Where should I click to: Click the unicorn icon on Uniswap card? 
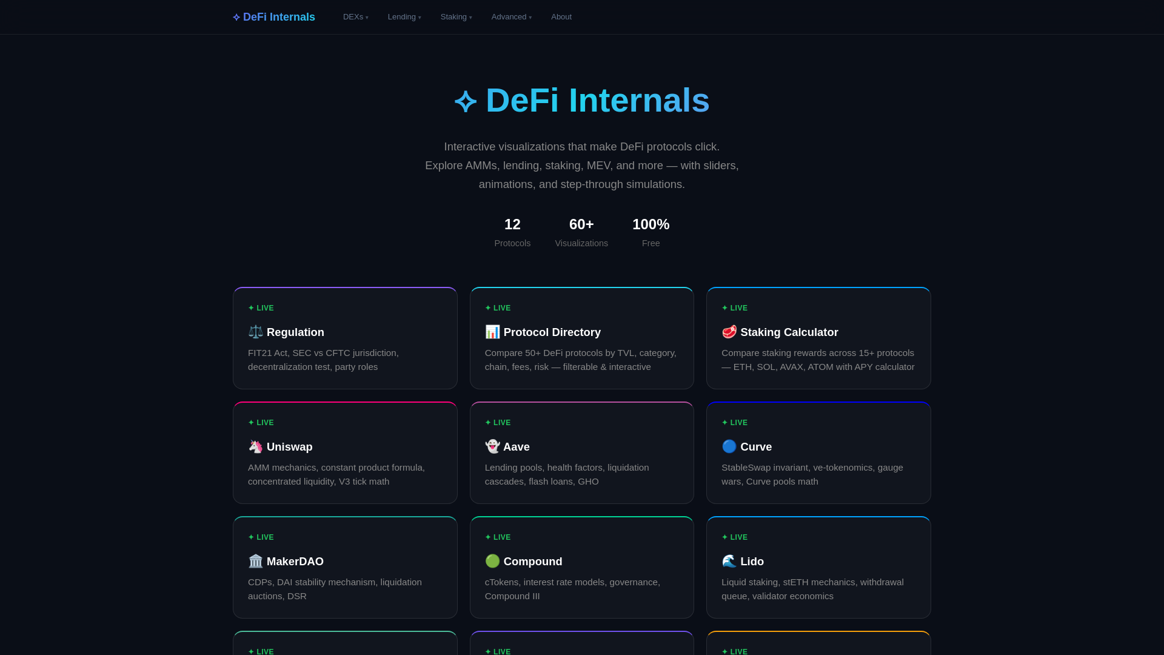click(x=255, y=446)
